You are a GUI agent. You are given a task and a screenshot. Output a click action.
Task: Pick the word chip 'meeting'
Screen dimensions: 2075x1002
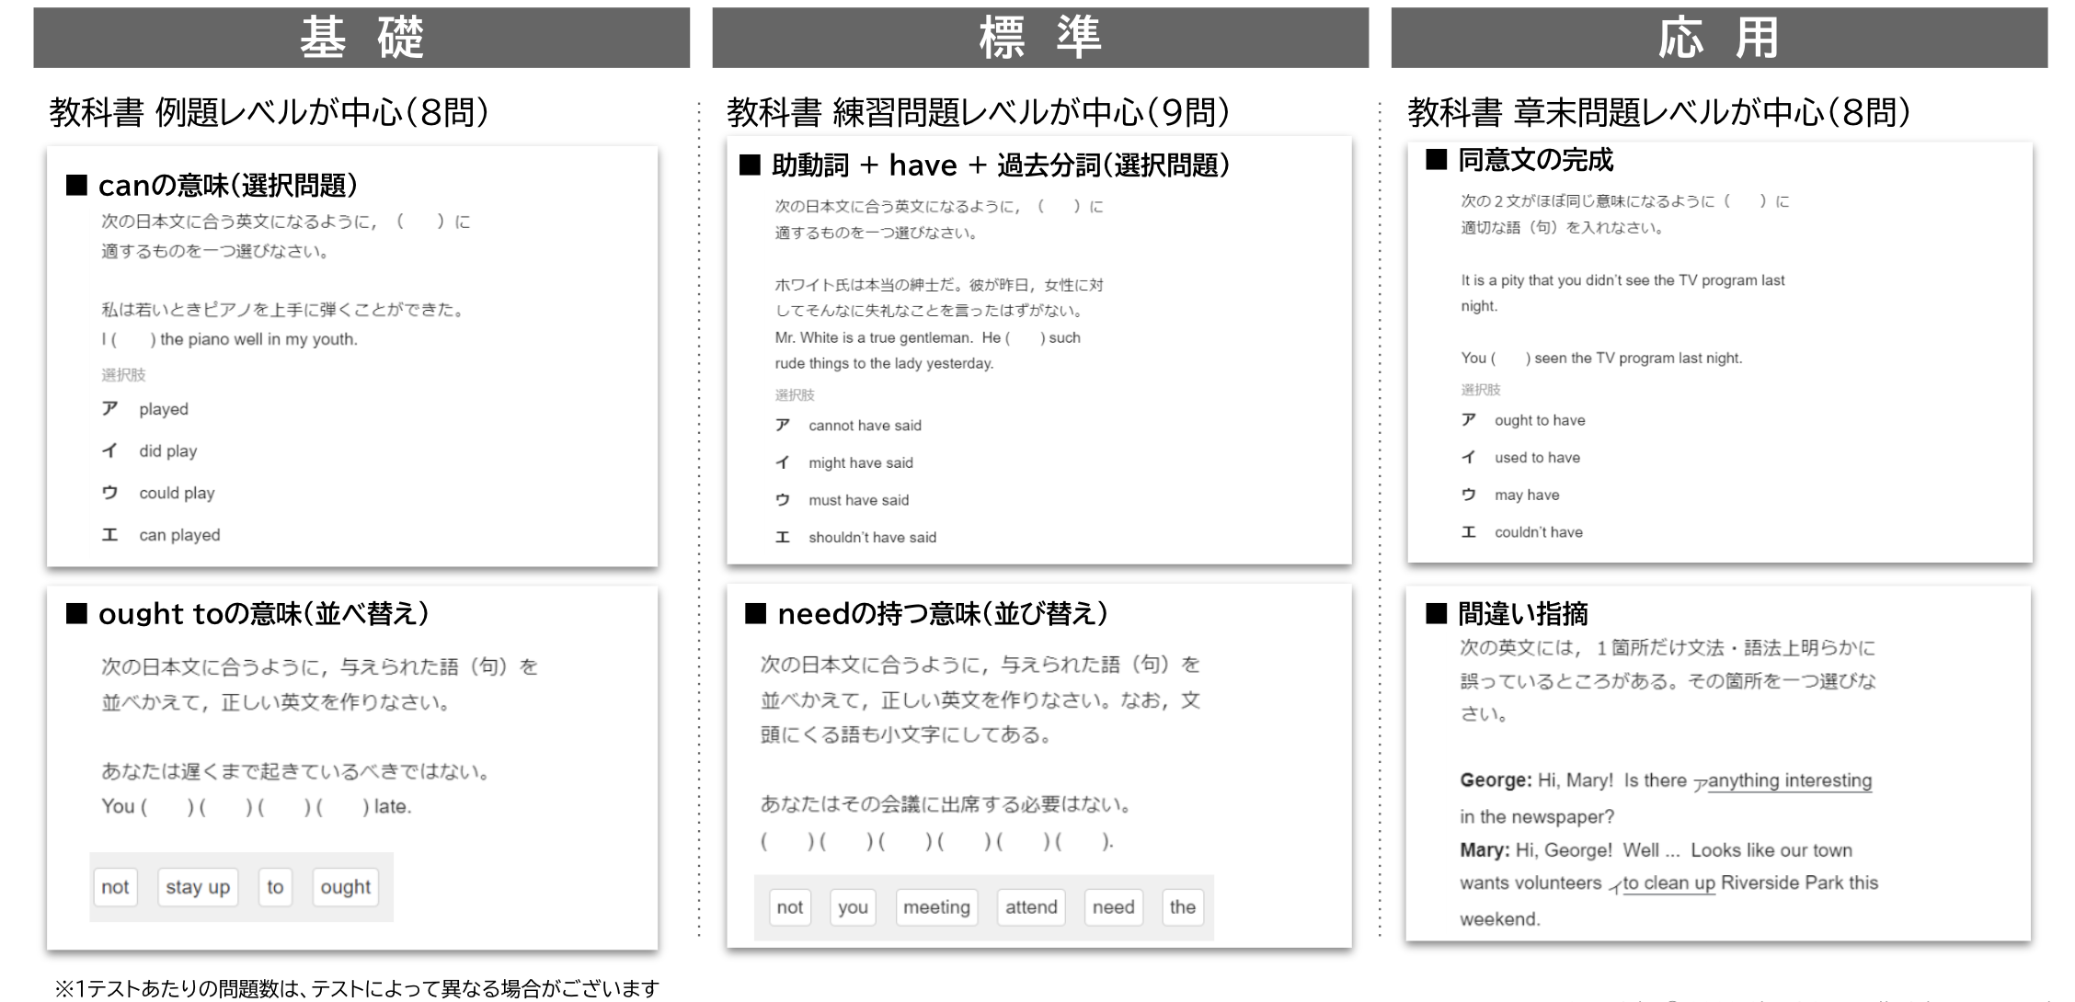click(936, 907)
